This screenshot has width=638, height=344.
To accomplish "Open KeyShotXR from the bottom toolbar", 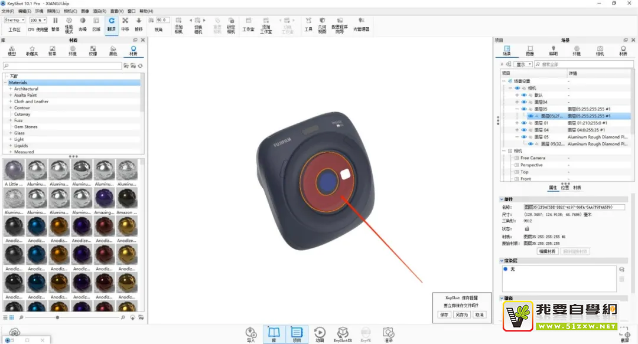I will click(x=343, y=334).
